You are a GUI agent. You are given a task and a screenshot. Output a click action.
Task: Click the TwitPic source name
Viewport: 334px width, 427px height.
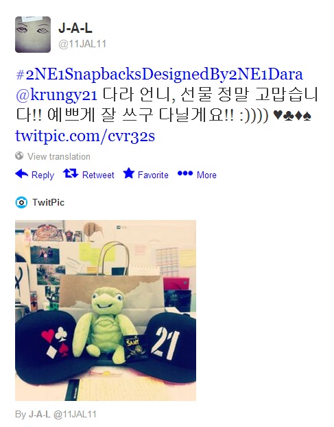[49, 203]
